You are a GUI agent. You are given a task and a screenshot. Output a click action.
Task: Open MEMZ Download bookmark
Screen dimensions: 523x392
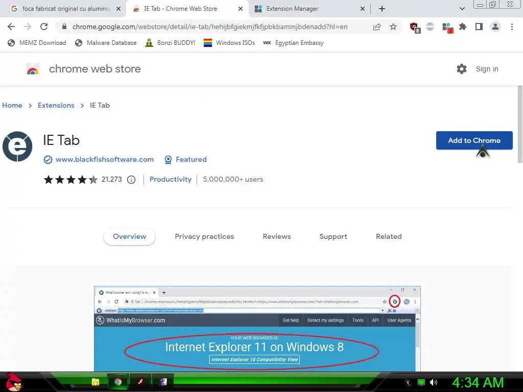coord(37,43)
